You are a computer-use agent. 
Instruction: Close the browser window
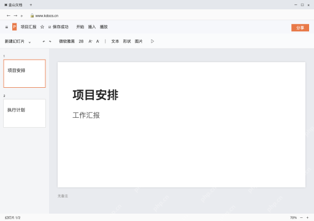pos(308,5)
